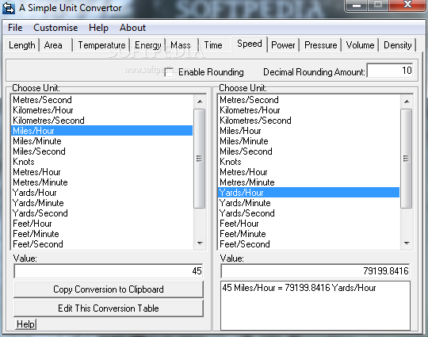Switch to the Energy tab
Image resolution: width=428 pixels, height=337 pixels.
[147, 45]
